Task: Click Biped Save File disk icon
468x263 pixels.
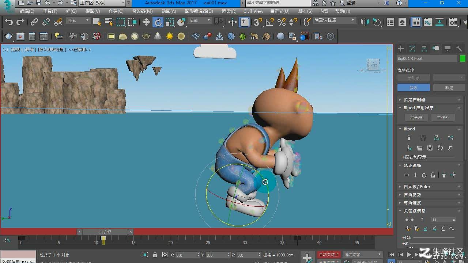Action: [430, 148]
